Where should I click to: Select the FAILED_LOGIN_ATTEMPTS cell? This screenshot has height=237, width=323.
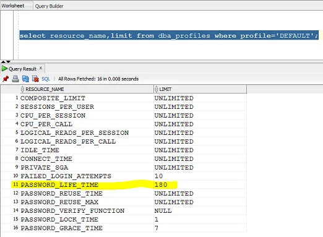pos(87,176)
